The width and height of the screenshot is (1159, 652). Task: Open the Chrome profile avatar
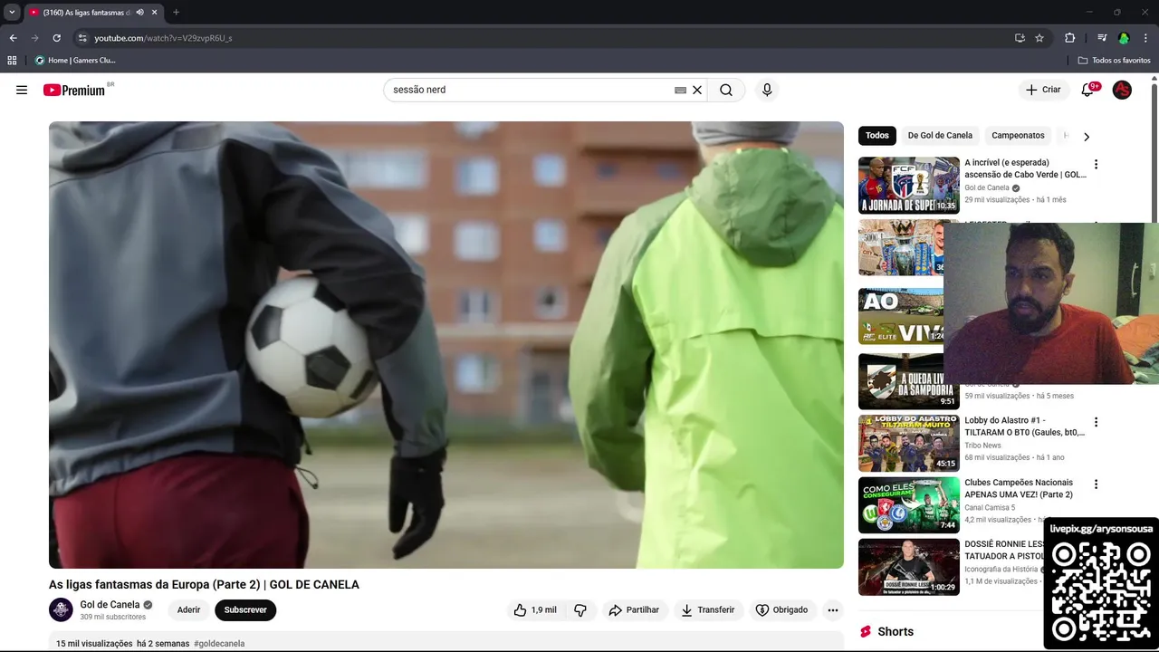tap(1124, 38)
